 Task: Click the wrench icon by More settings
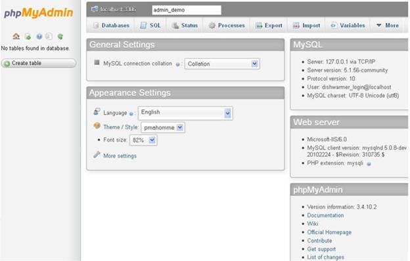[97, 155]
